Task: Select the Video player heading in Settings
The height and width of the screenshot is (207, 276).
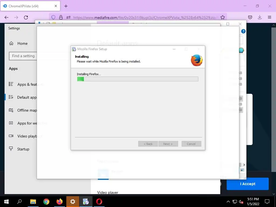Action: (108, 192)
